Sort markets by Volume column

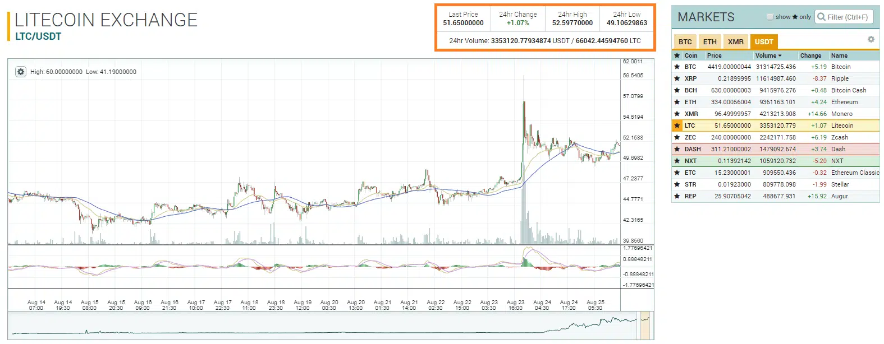[x=768, y=55]
